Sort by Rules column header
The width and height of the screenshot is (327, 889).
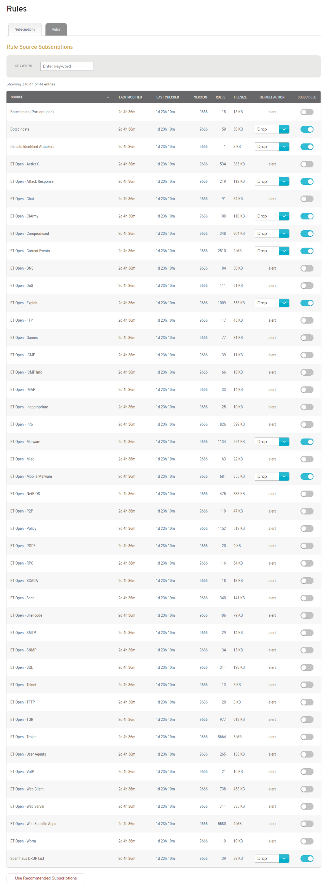coord(220,97)
